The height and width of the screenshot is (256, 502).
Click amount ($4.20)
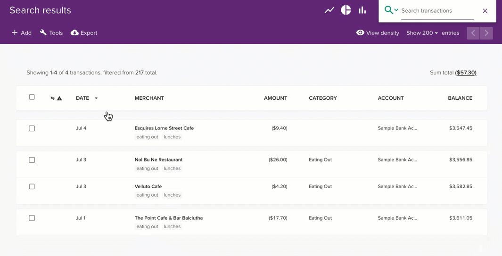(x=280, y=186)
